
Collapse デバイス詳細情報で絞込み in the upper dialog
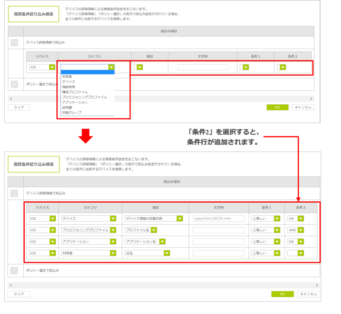click(x=14, y=43)
